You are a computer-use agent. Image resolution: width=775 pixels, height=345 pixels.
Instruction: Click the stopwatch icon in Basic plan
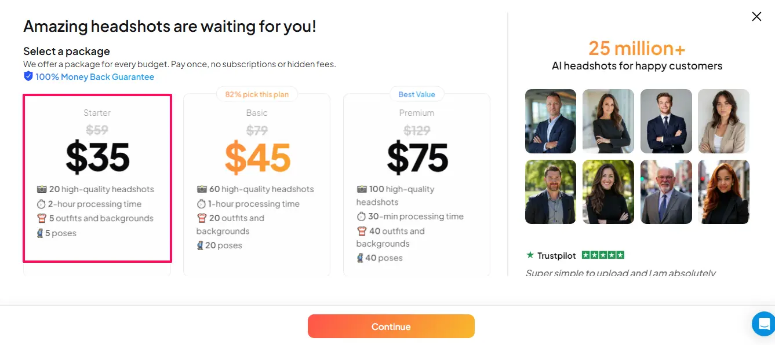pyautogui.click(x=201, y=204)
